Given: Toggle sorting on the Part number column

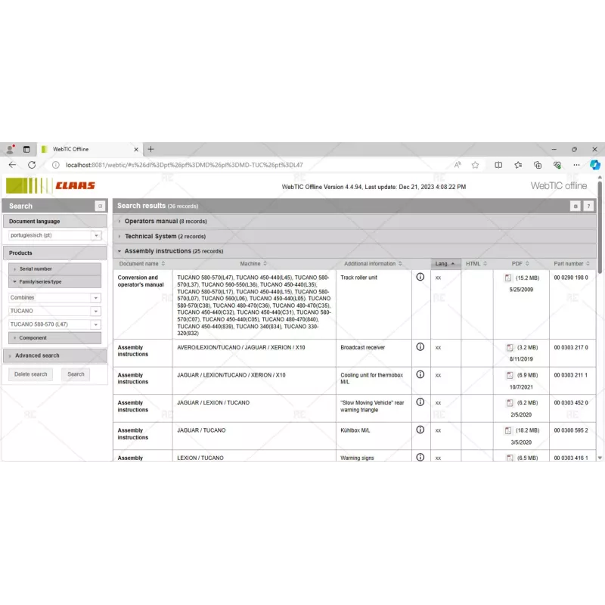Looking at the screenshot, I should pyautogui.click(x=571, y=264).
